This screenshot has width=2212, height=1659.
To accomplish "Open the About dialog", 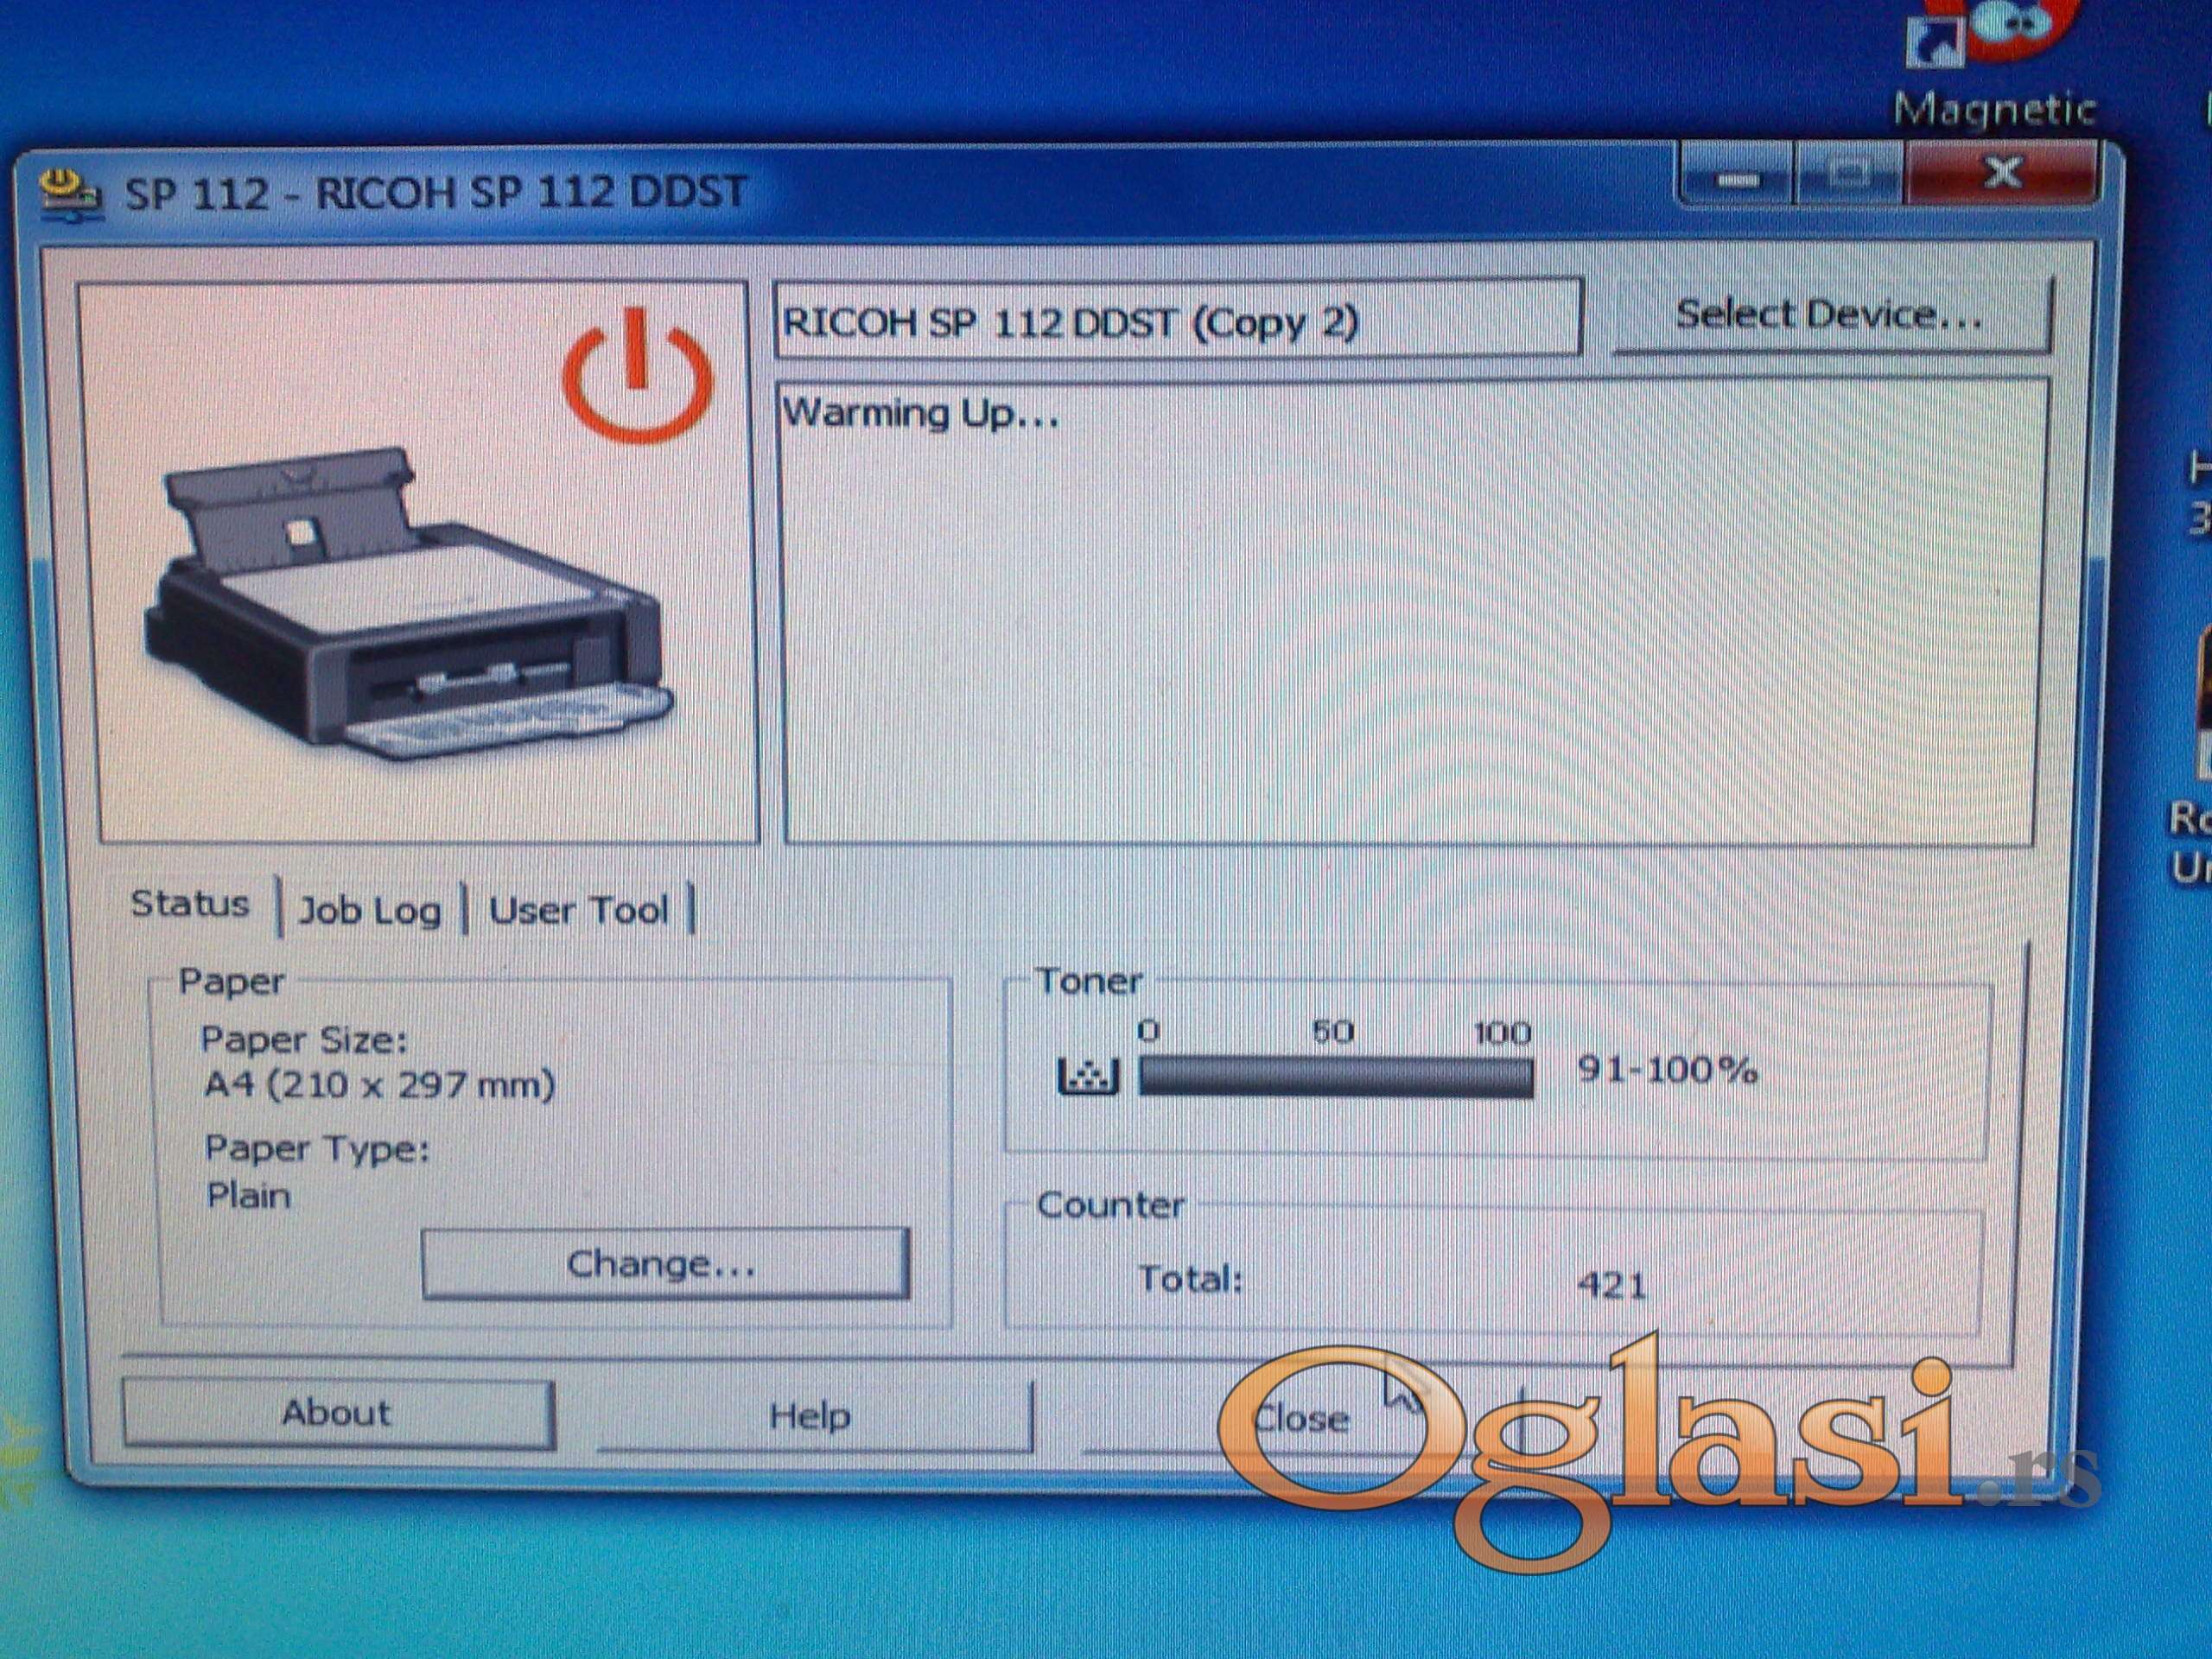I will 337,1413.
